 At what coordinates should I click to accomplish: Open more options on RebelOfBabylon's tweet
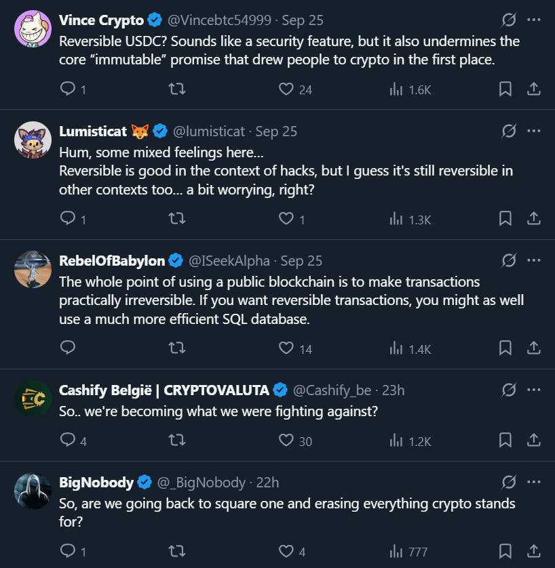(534, 260)
